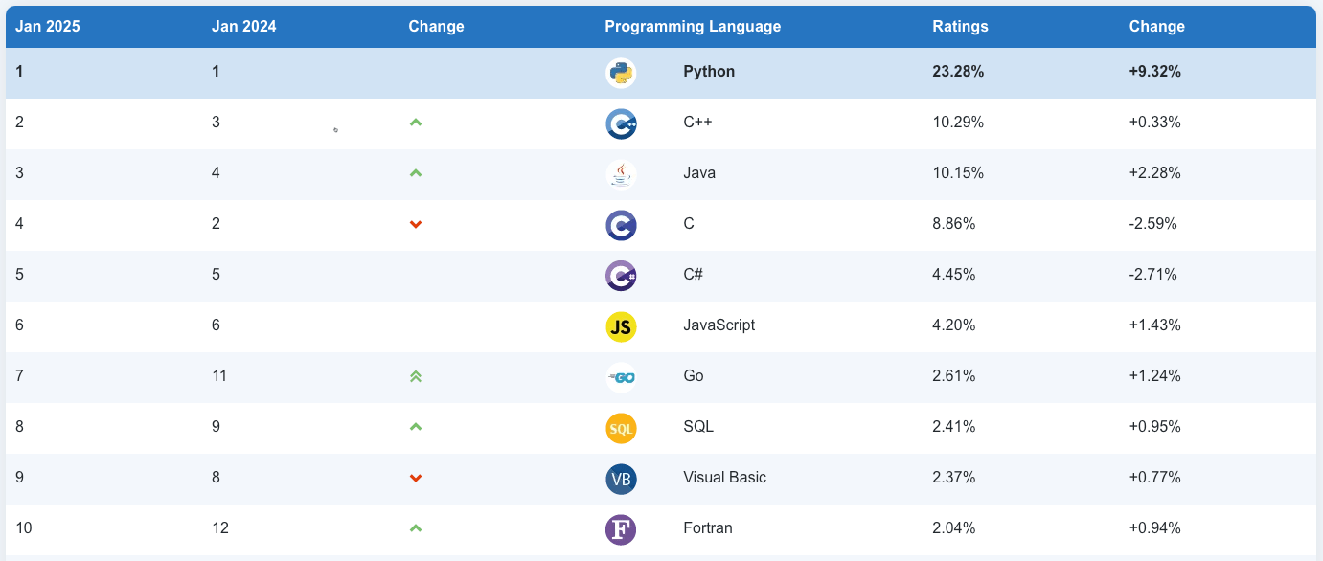
Task: Click the Jan 2025 column header
Action: [48, 27]
